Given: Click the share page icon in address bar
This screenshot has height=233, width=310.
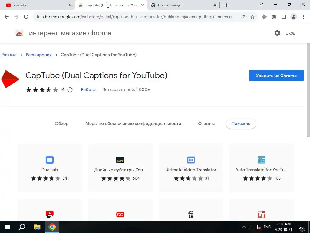Looking at the screenshot, I should (243, 17).
